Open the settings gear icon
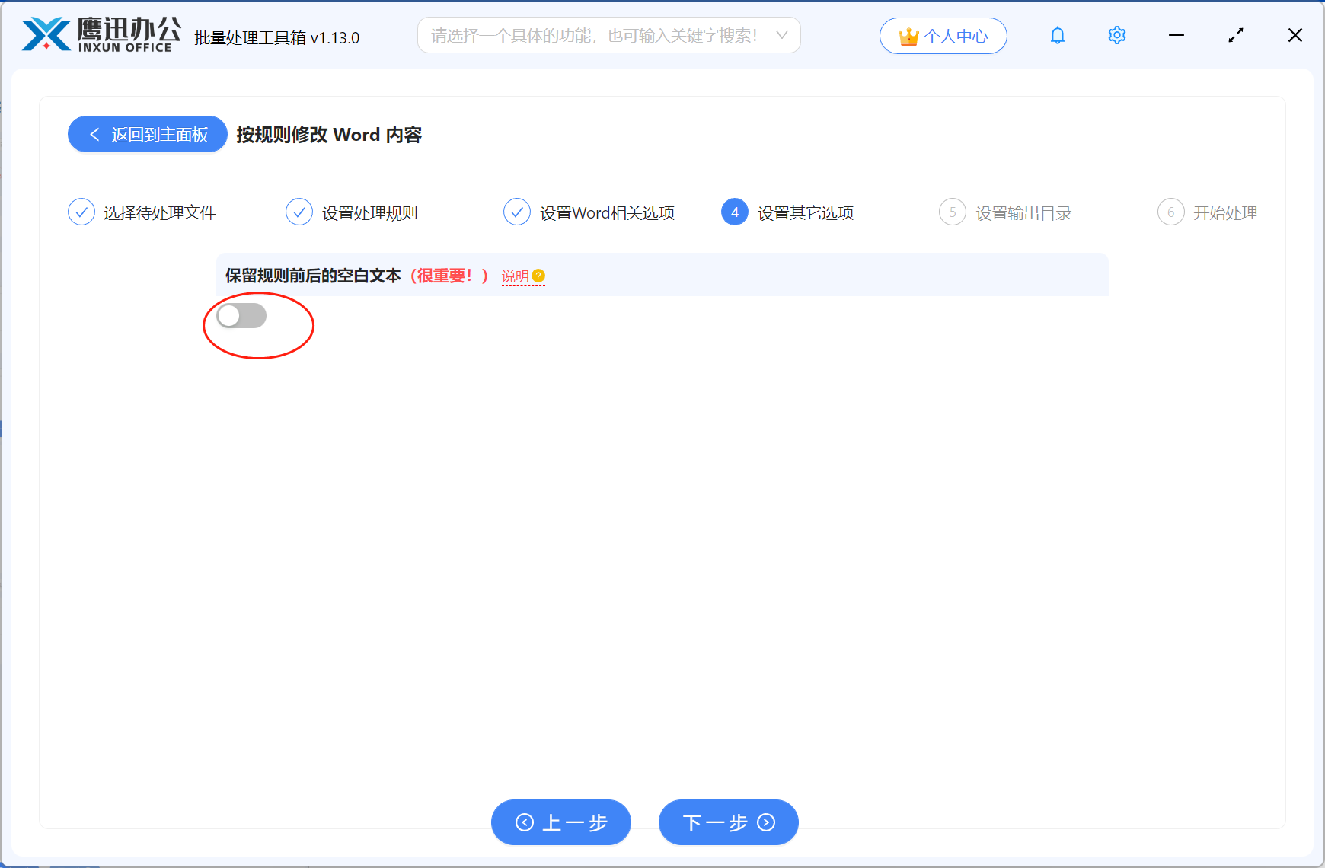Viewport: 1325px width, 868px height. 1116,35
